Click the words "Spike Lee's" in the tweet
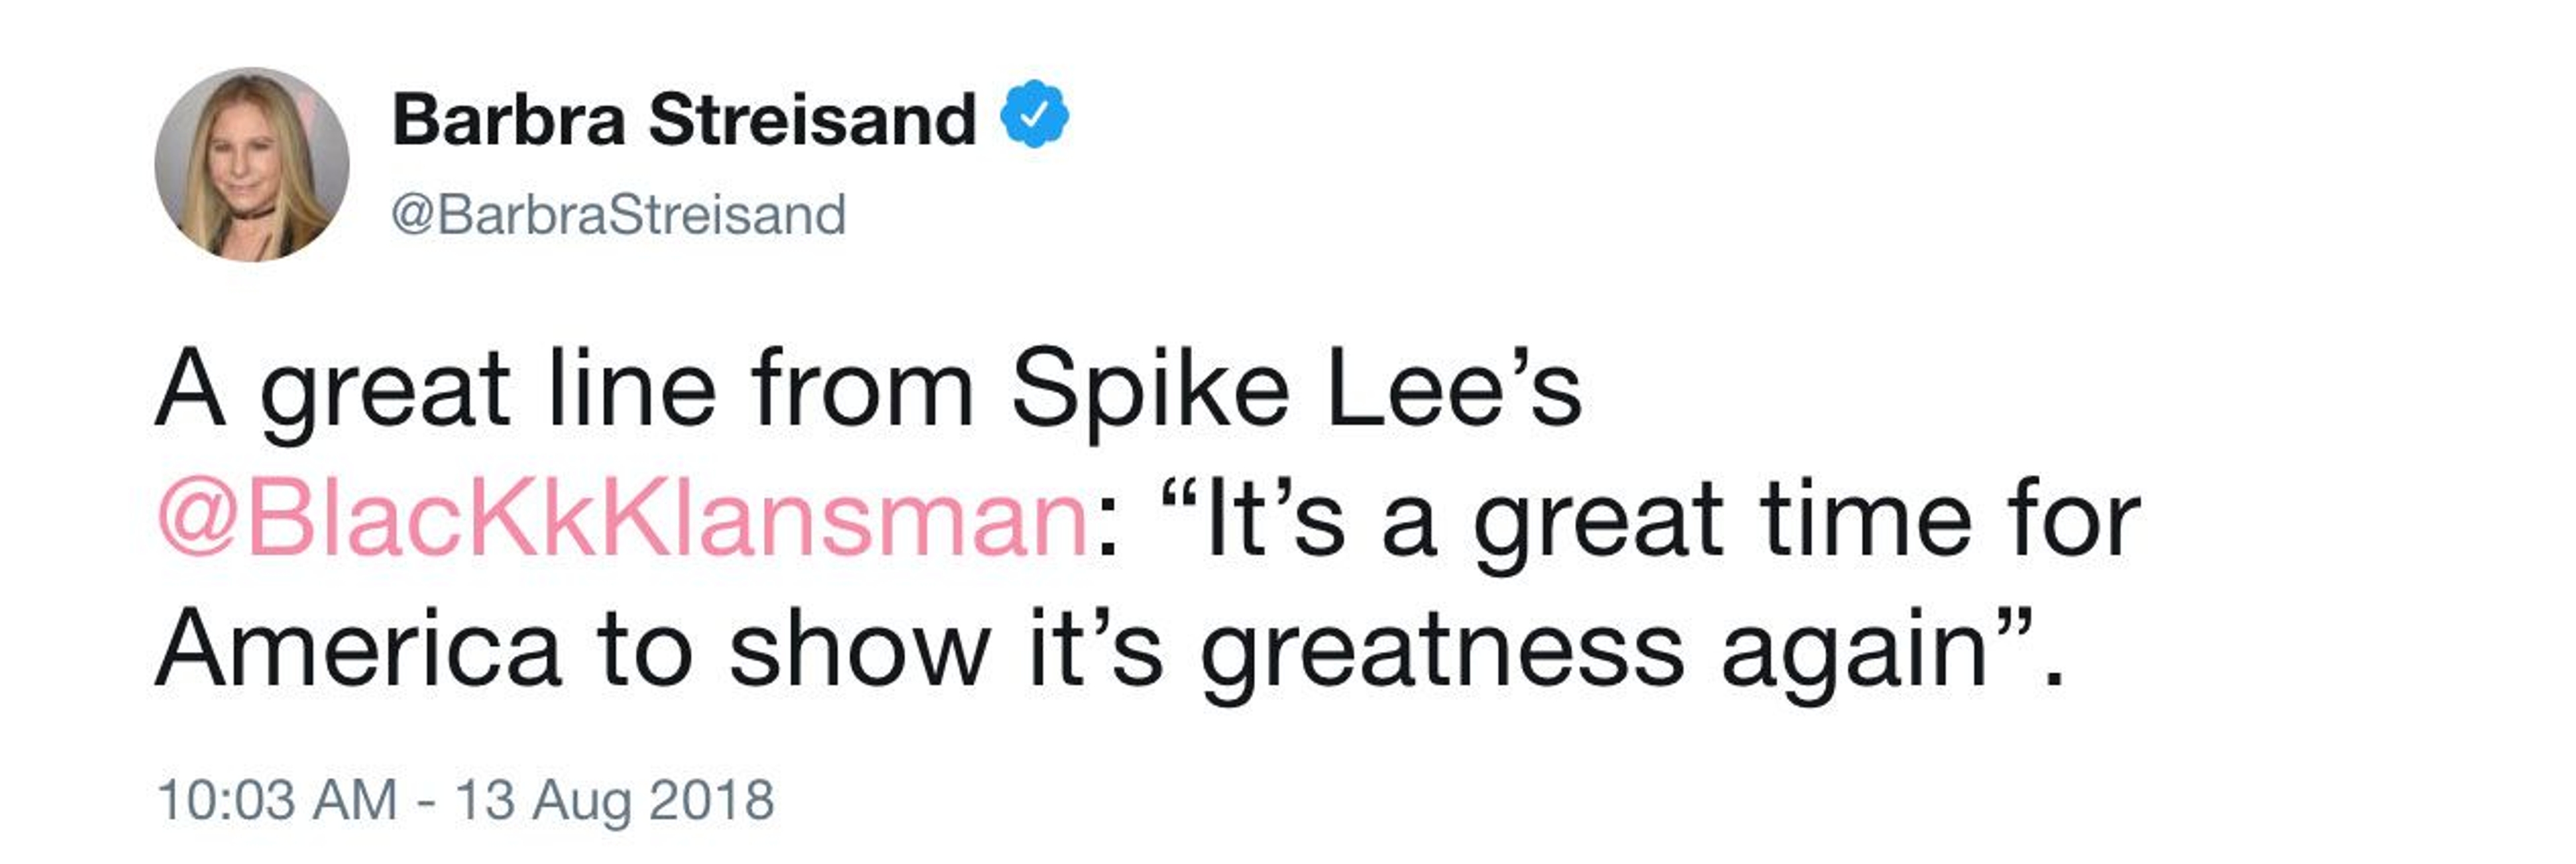 click(x=1296, y=390)
